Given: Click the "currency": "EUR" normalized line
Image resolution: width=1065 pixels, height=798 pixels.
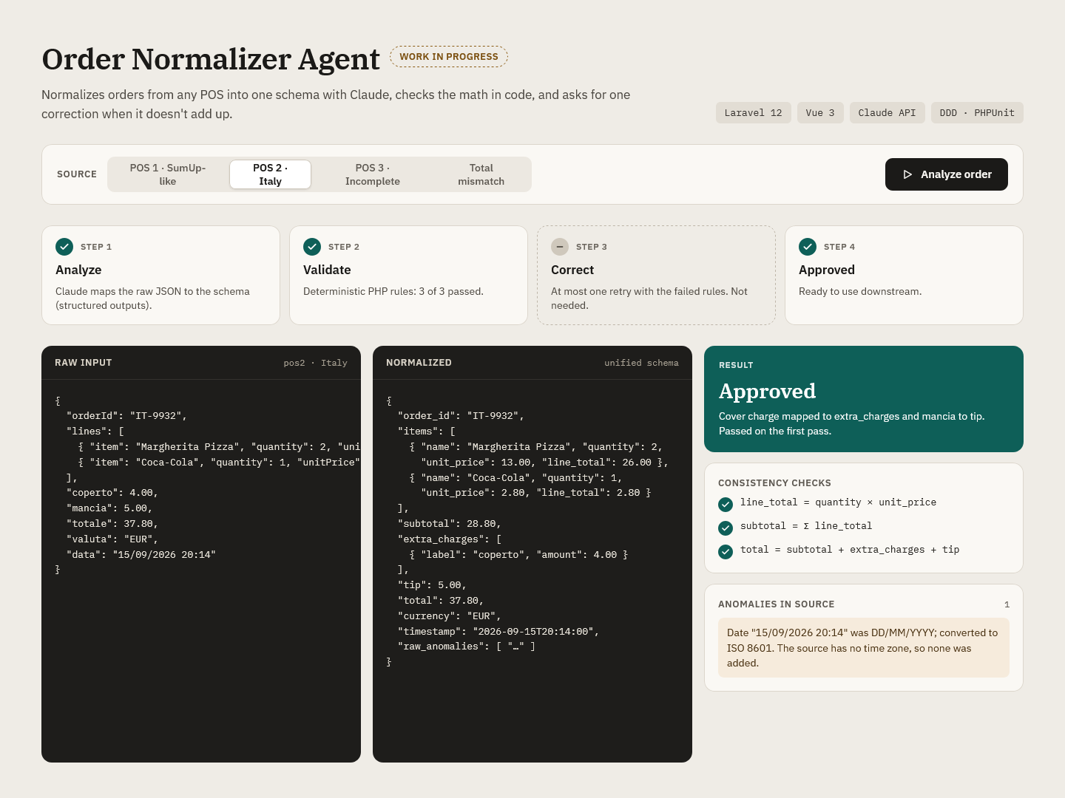Looking at the screenshot, I should coord(450,616).
